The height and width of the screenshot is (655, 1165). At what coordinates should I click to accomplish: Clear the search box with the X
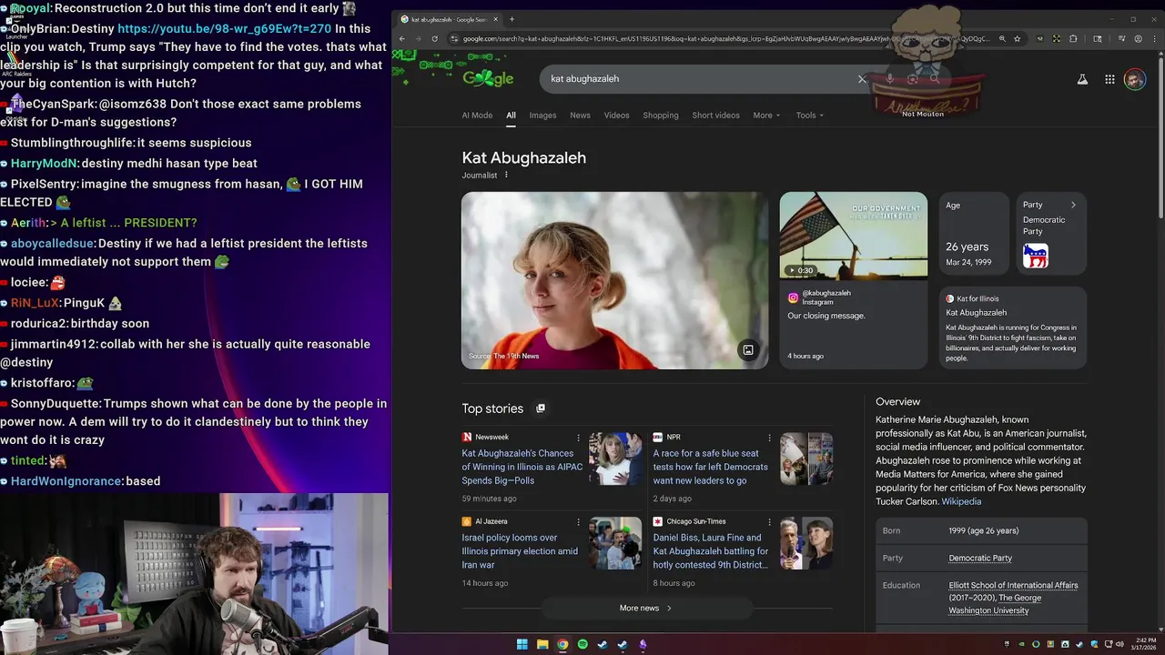862,79
